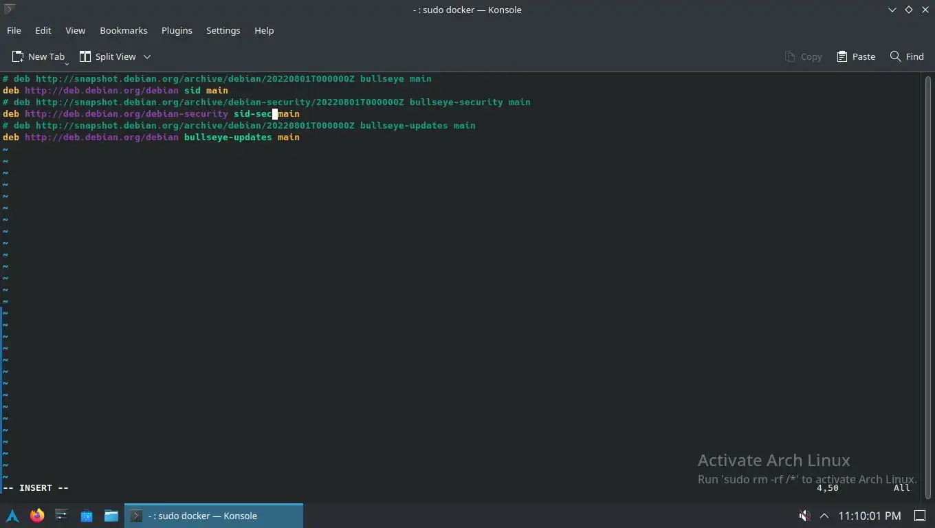Select the sudo docker Konsole taskbar entry
Image resolution: width=935 pixels, height=528 pixels.
pos(214,516)
